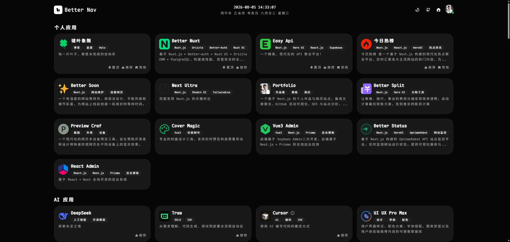The image size is (510, 242).
Task: Click the React.js tag on React Admin
Action: pyautogui.click(x=80, y=173)
